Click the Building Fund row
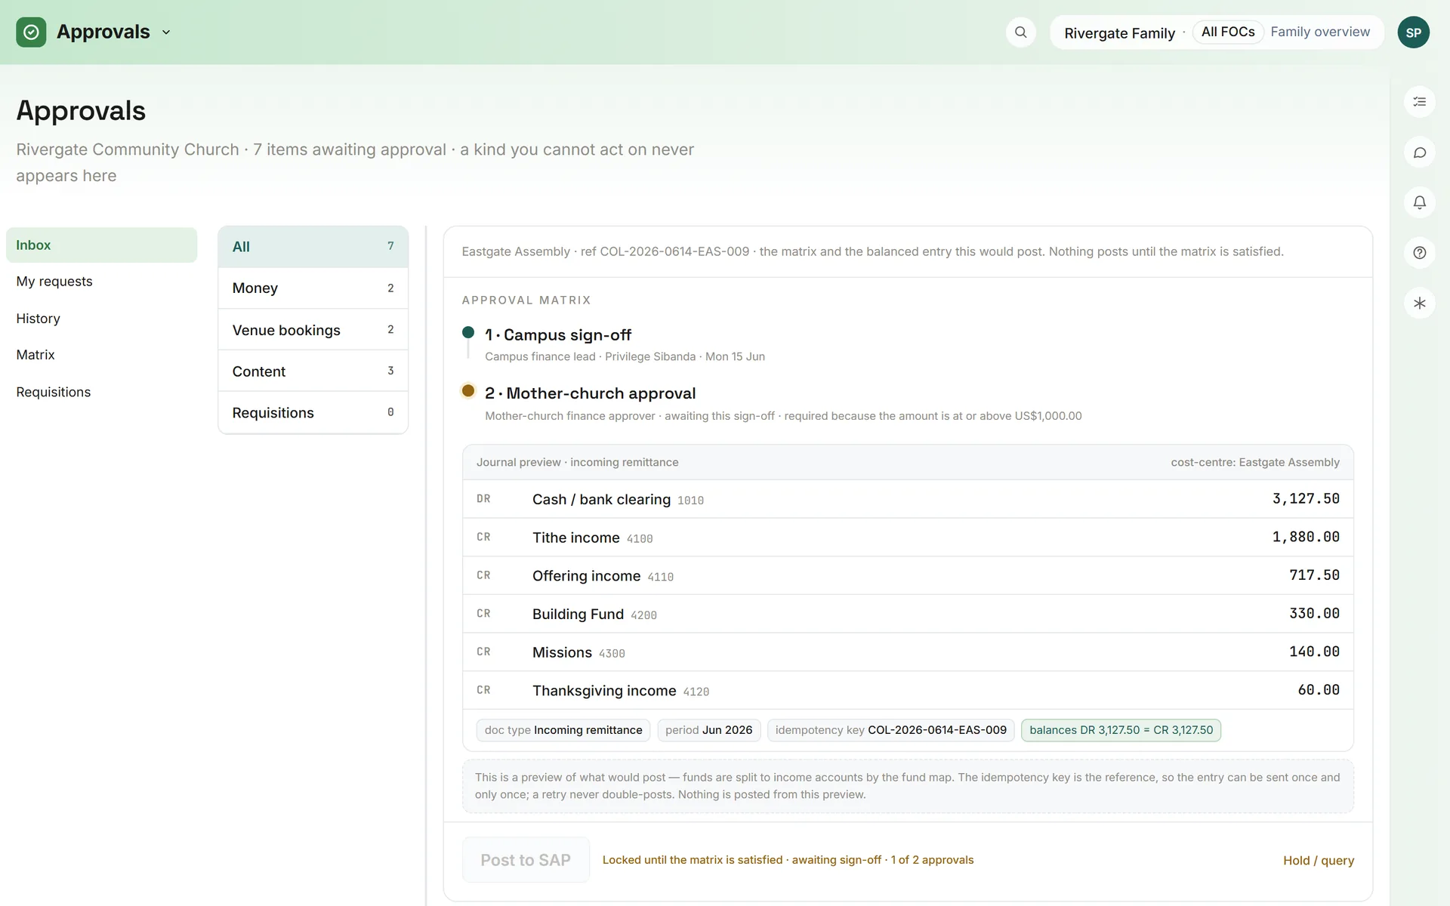Viewport: 1450px width, 906px height. [908, 614]
